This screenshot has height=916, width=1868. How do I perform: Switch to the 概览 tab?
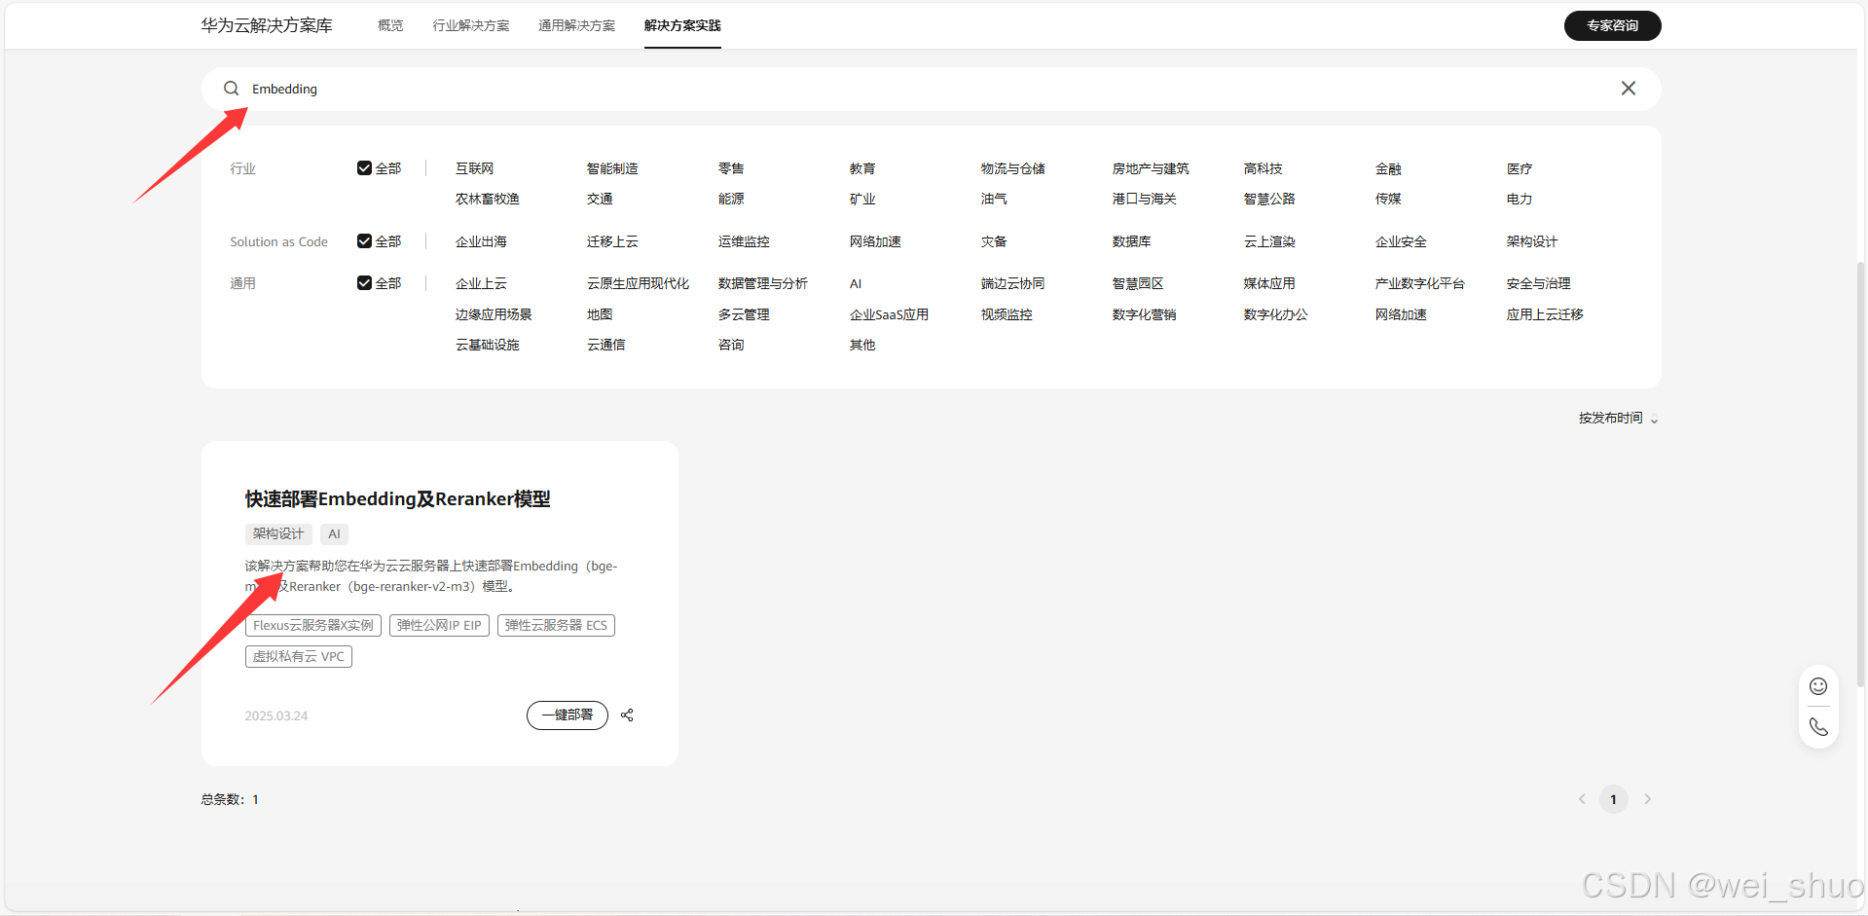pyautogui.click(x=389, y=25)
